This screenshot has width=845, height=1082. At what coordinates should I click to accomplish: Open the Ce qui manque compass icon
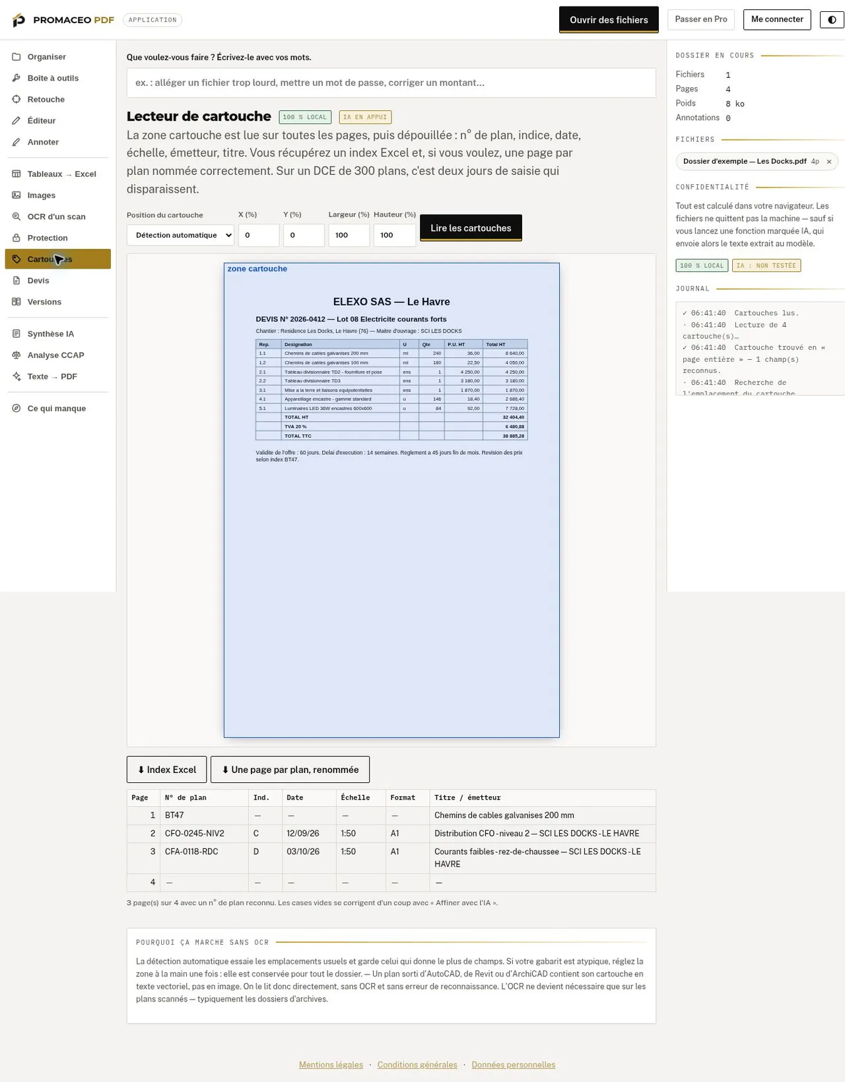[x=17, y=408]
